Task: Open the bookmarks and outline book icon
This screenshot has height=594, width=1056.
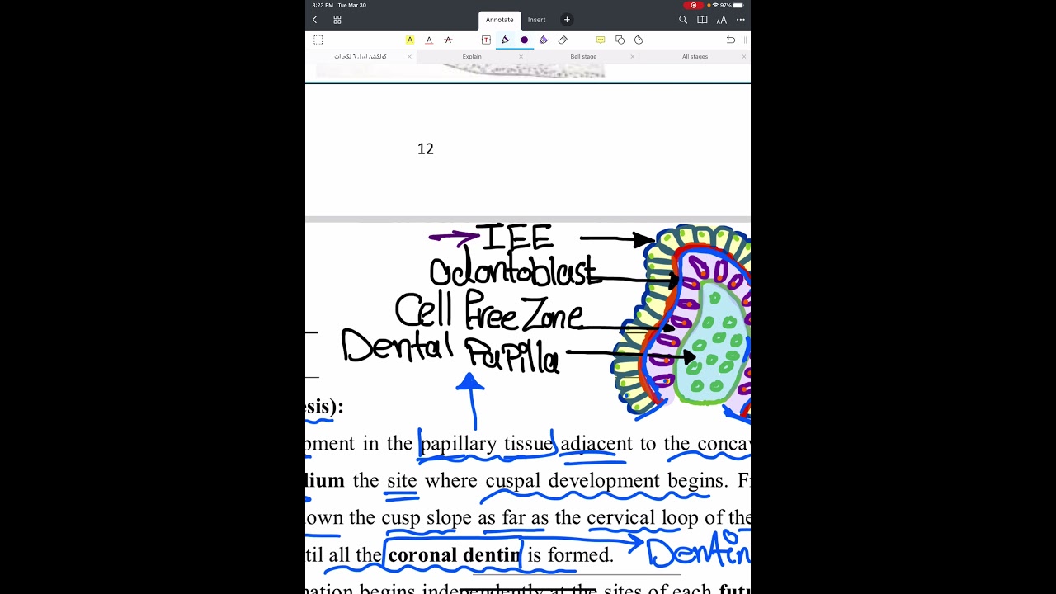Action: coord(702,20)
